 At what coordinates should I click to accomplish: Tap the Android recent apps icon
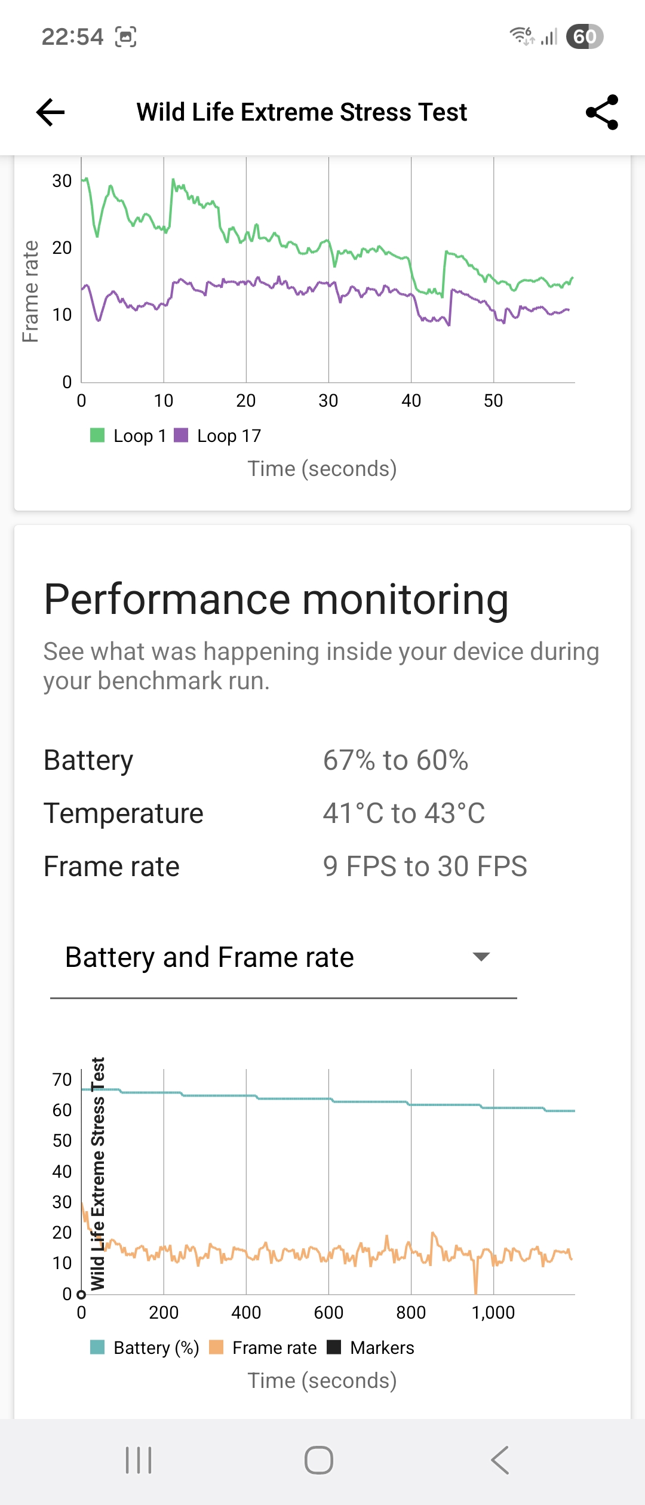pos(139,1460)
